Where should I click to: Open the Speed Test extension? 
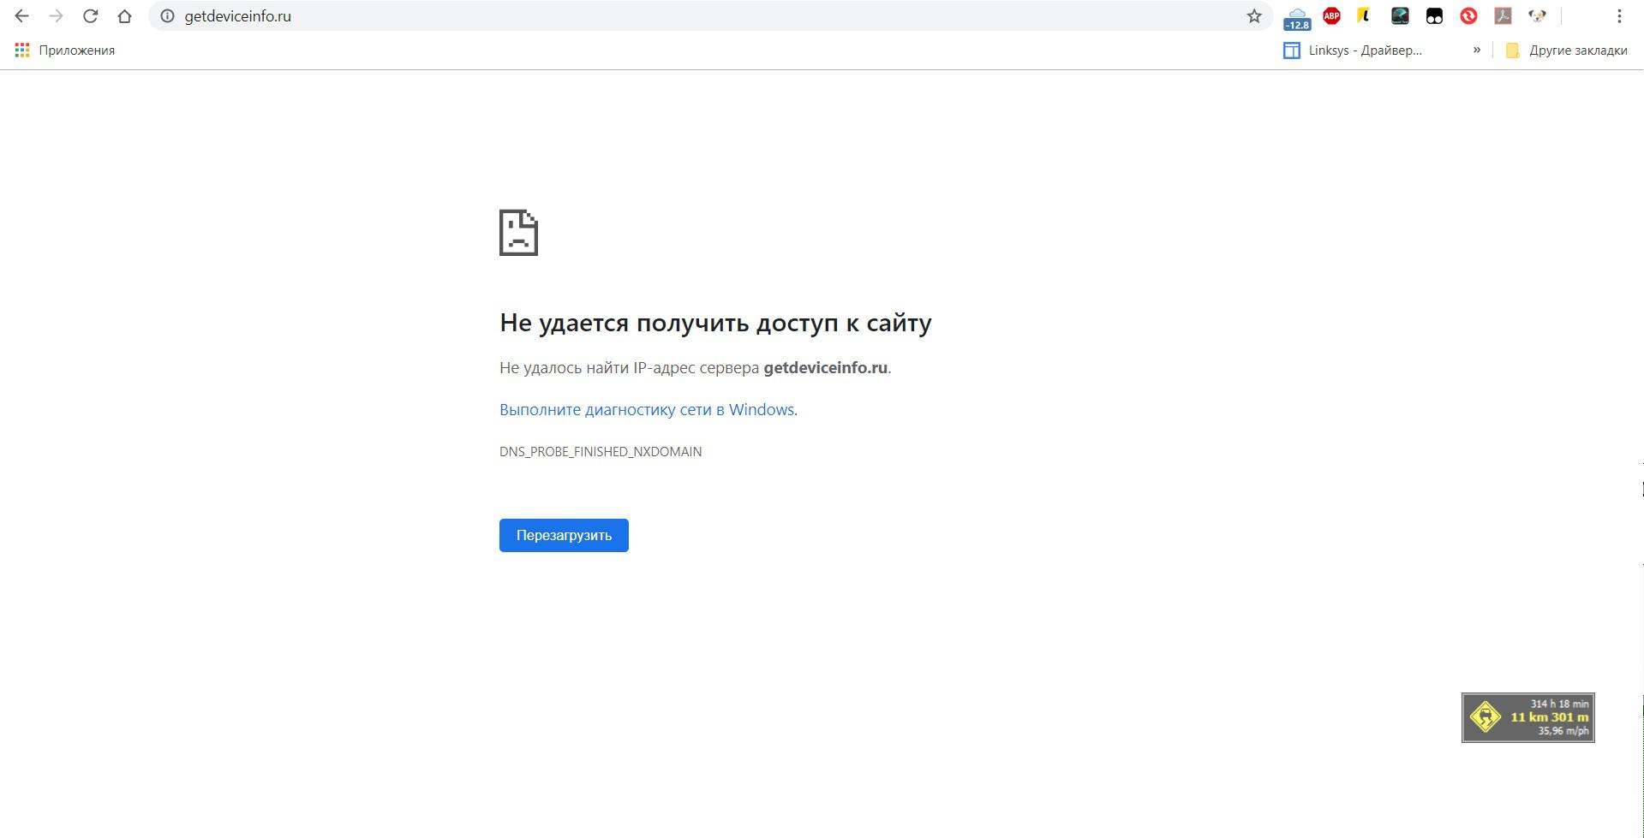point(1400,15)
